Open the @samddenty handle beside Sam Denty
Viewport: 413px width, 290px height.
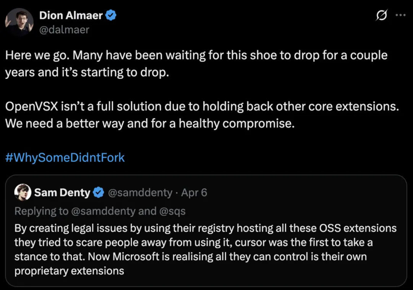pos(140,193)
